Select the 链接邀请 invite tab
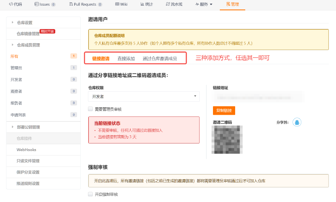Screen dimensions: 336x202 (101, 59)
